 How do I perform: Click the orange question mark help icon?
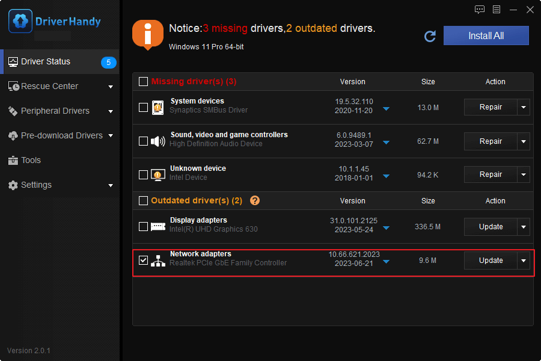pyautogui.click(x=255, y=200)
